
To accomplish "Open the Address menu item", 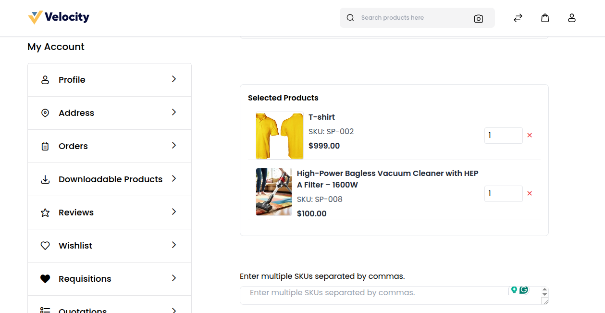I will pos(76,113).
